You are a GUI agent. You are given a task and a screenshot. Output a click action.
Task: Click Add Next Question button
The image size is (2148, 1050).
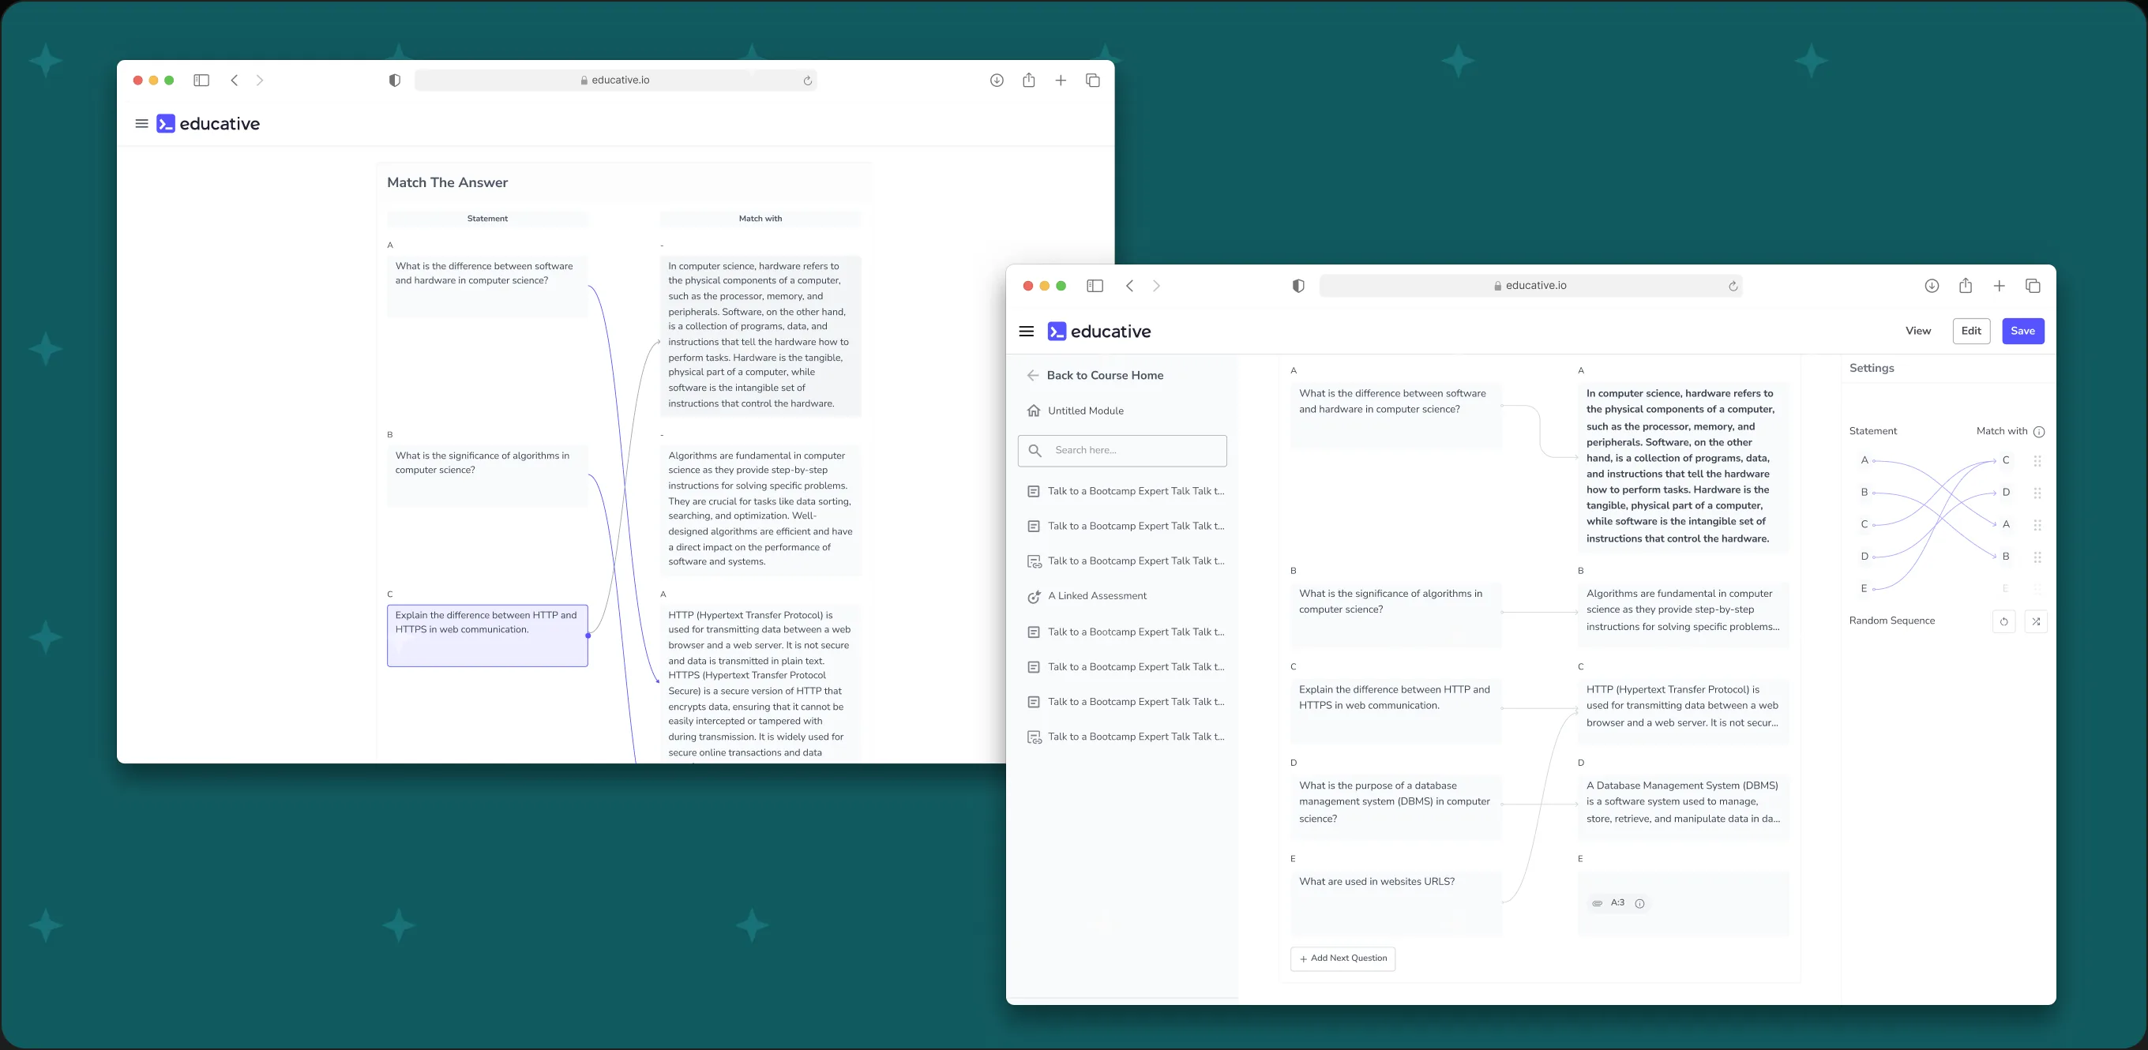1342,958
